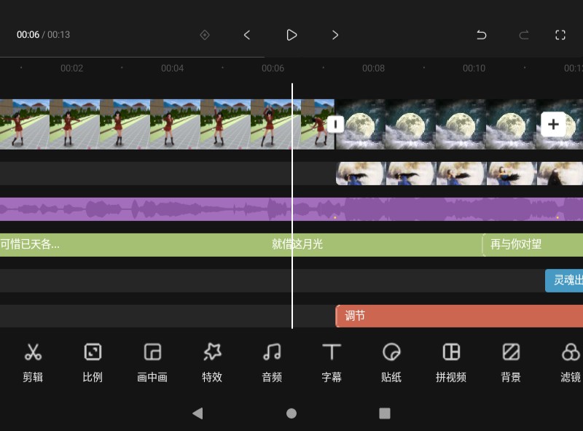Jump to the next frame arrow
583x431 pixels.
[335, 35]
